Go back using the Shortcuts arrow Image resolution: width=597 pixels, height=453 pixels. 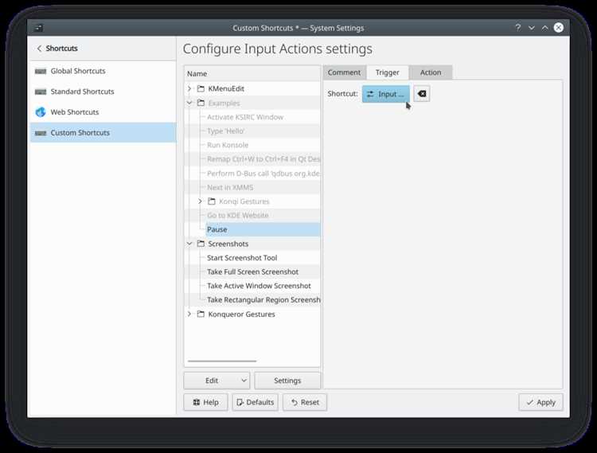pos(39,49)
